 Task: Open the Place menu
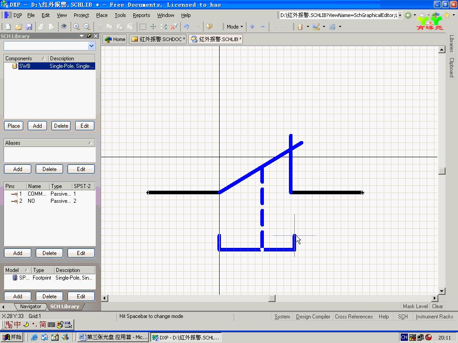tap(102, 15)
